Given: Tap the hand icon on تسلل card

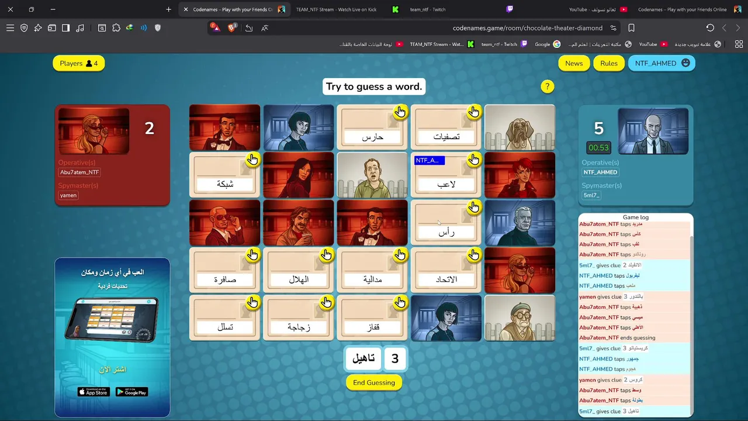Looking at the screenshot, I should tap(252, 303).
